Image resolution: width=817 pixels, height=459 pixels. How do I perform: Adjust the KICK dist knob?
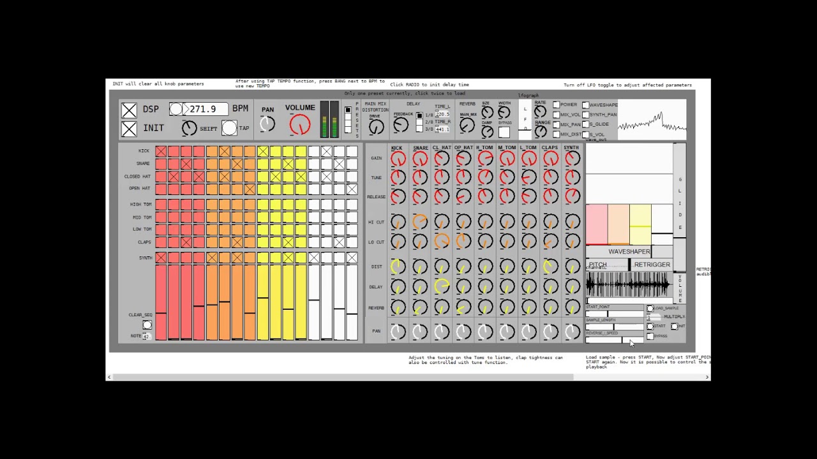398,266
